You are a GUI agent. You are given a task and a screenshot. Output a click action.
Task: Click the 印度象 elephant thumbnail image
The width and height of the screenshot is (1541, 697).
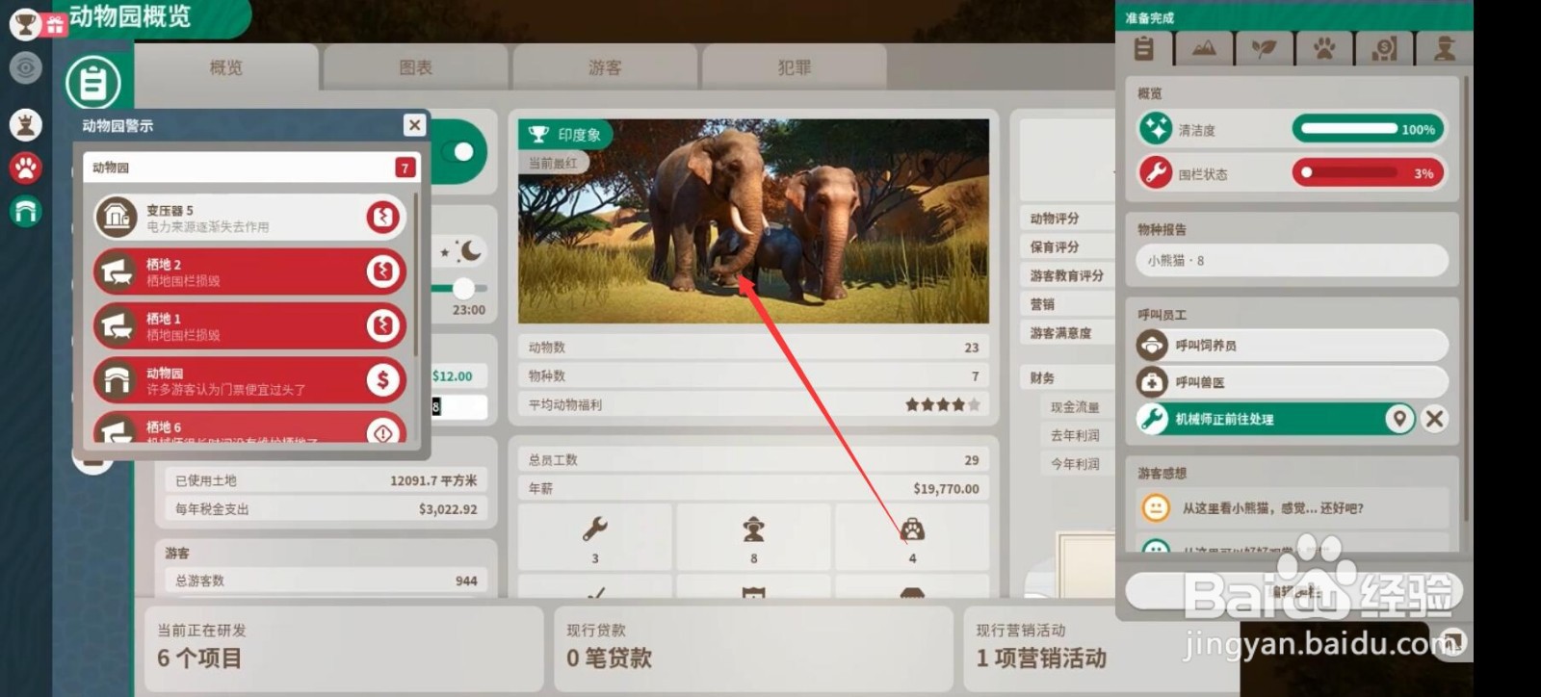(753, 221)
